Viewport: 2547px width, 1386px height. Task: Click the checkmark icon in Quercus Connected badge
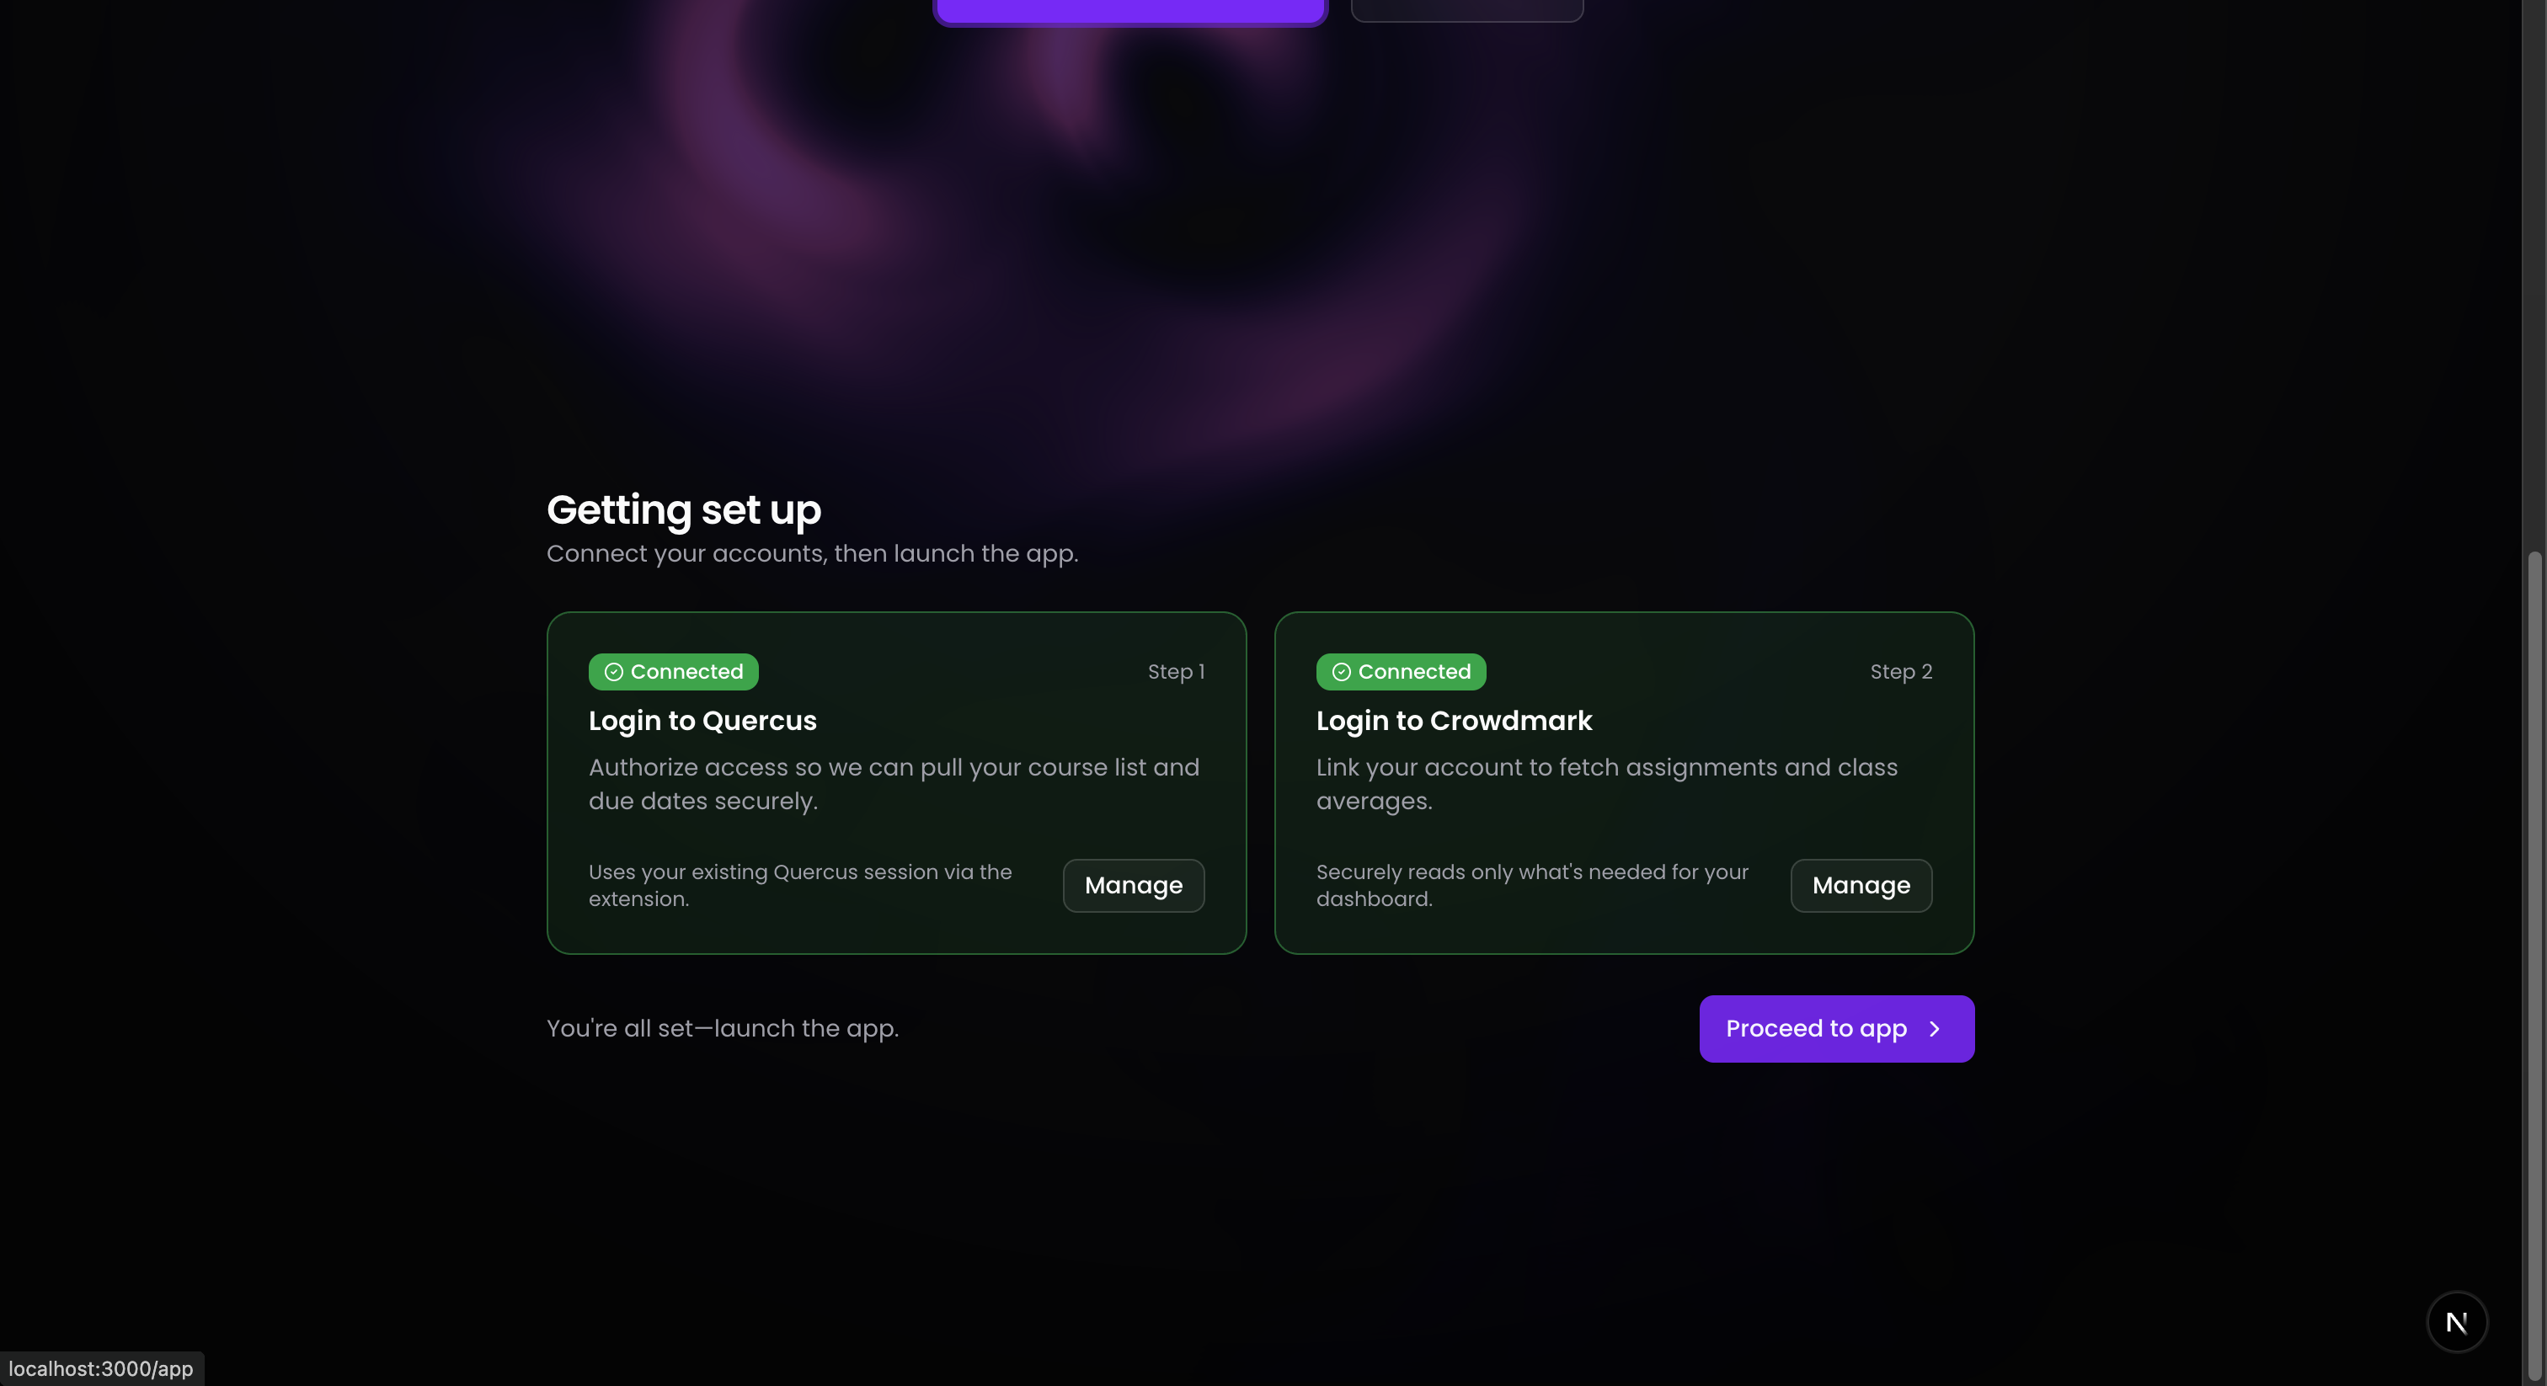tap(614, 672)
